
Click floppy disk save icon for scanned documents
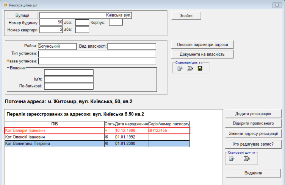coord(200,68)
